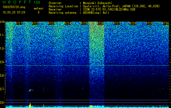Click the tall yellow power spike under 0722
Screen dimensions: 171x108
coord(30,106)
